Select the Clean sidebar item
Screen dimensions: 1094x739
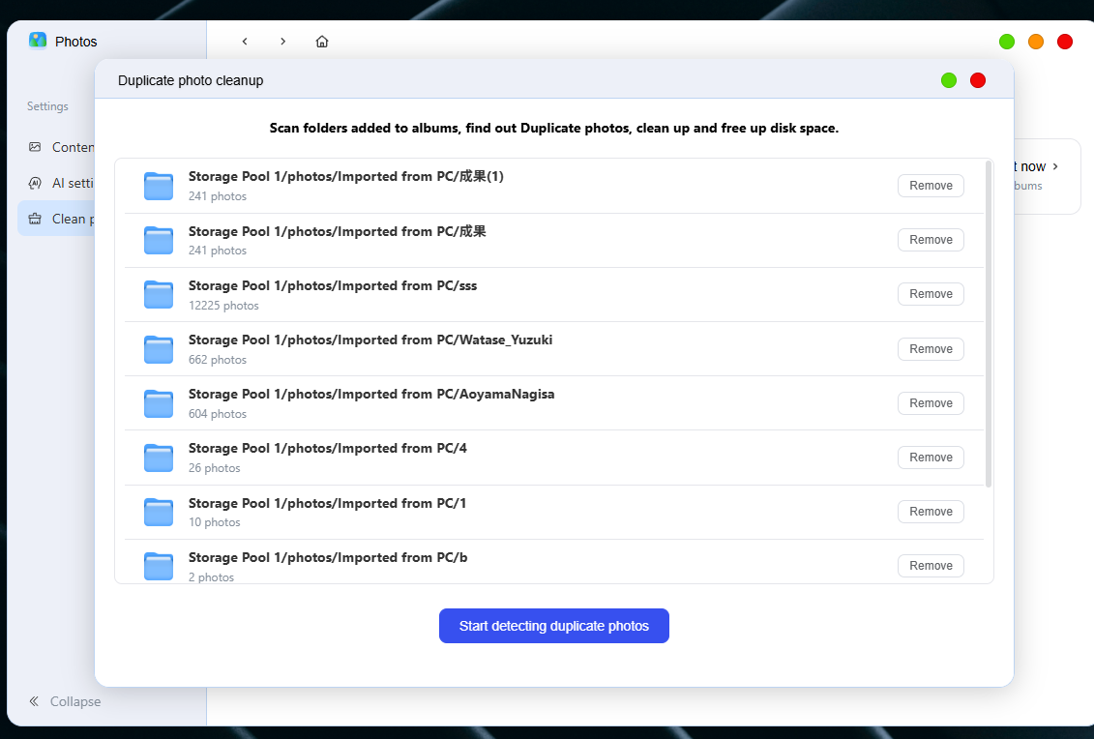57,219
